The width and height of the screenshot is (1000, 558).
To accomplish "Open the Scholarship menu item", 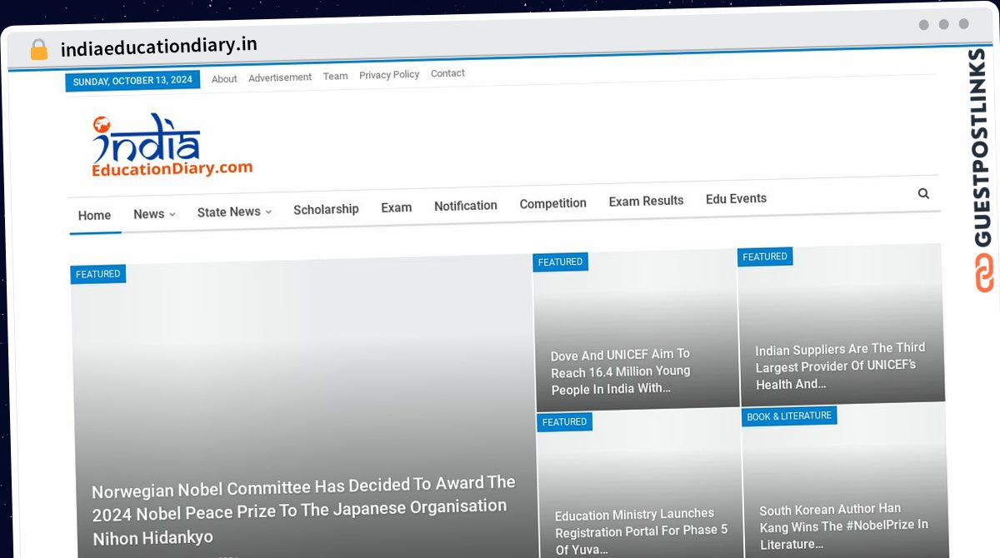I will pyautogui.click(x=326, y=209).
